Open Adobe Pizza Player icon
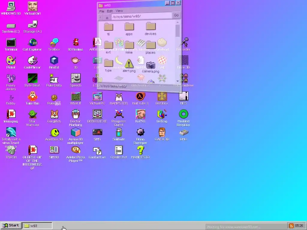Screen dimensions: 307x230 point(76,154)
